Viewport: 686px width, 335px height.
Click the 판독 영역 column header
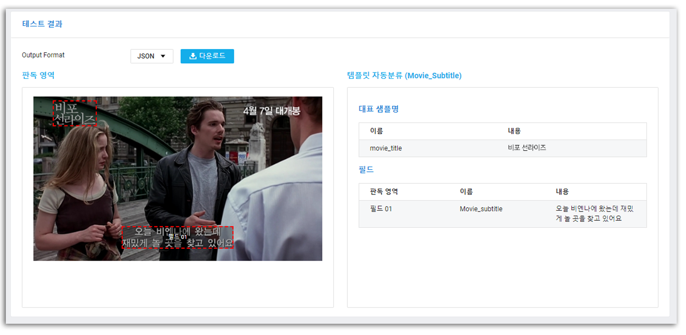click(x=384, y=192)
